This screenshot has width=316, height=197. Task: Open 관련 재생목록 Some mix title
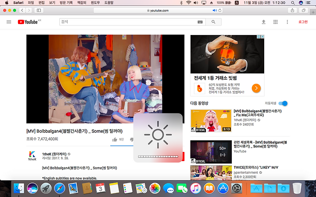click(260, 144)
